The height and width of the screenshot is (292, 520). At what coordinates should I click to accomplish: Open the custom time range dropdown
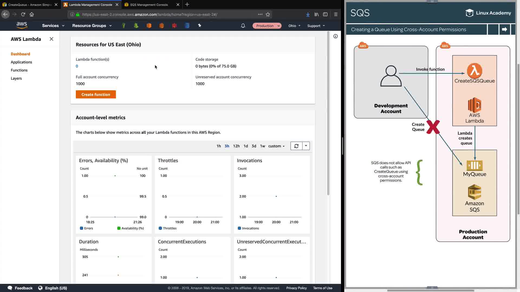click(x=276, y=146)
